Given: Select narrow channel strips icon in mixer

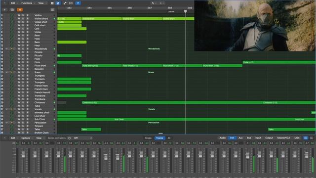Looking at the screenshot, I should click(x=306, y=138).
